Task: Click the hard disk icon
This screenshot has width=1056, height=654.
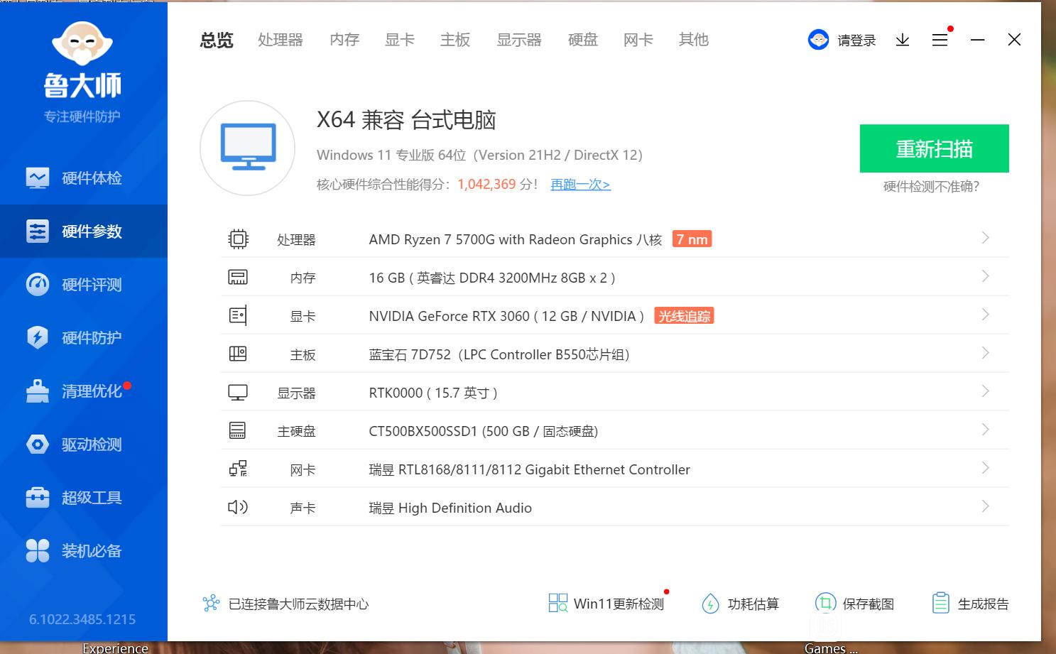Action: pyautogui.click(x=238, y=430)
